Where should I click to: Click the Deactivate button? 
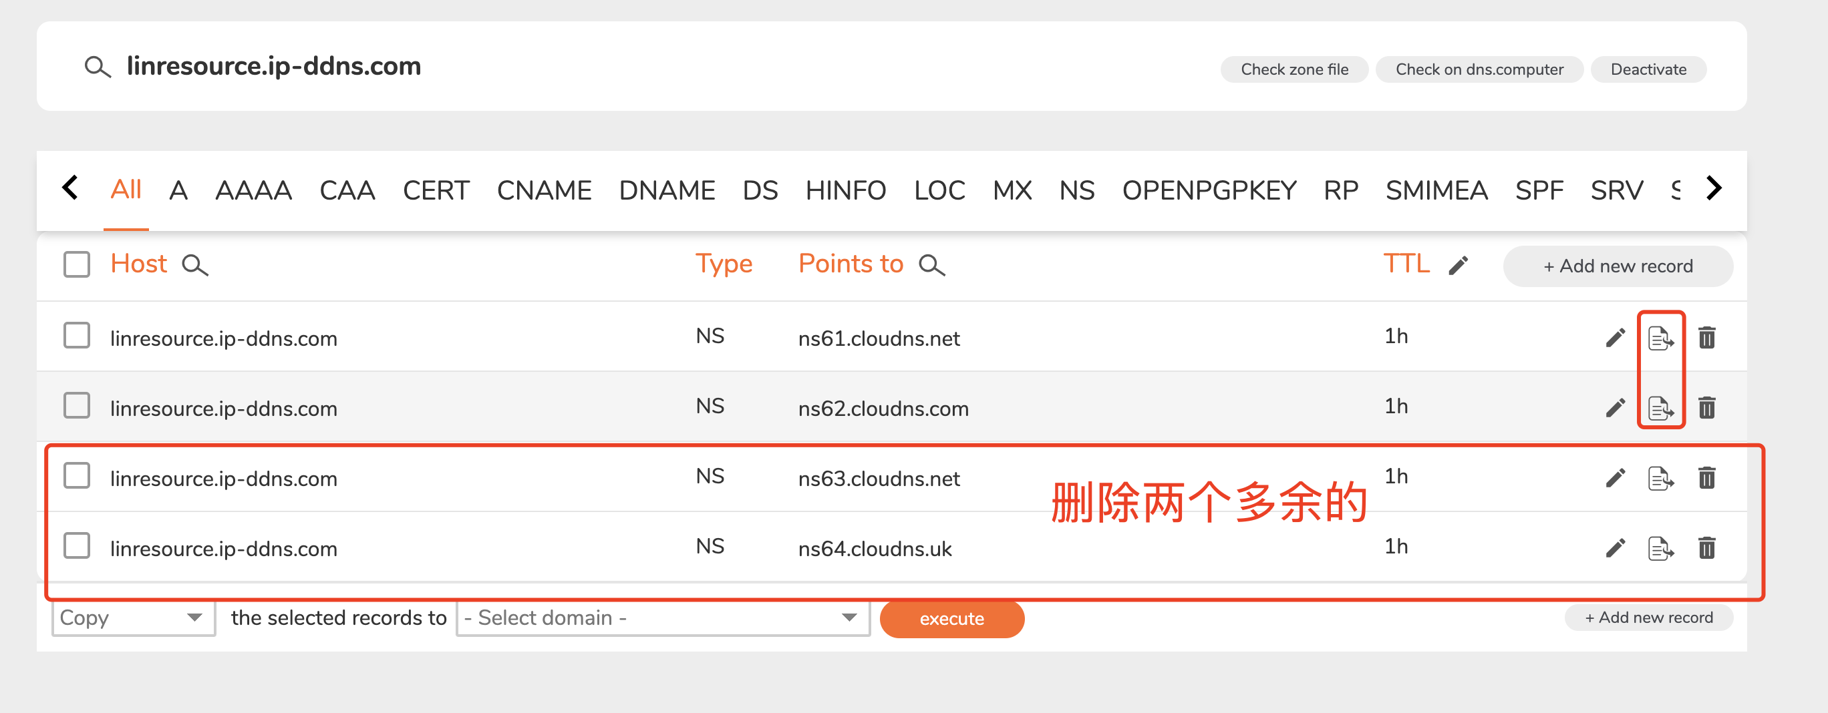[x=1648, y=69]
